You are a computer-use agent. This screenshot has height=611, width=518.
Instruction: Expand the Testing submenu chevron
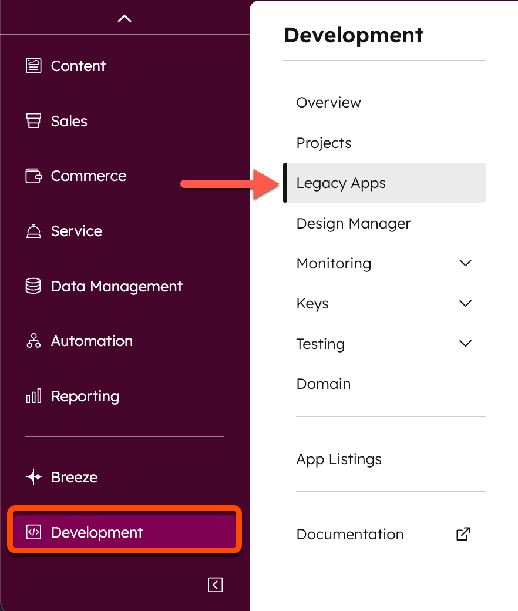(x=465, y=344)
